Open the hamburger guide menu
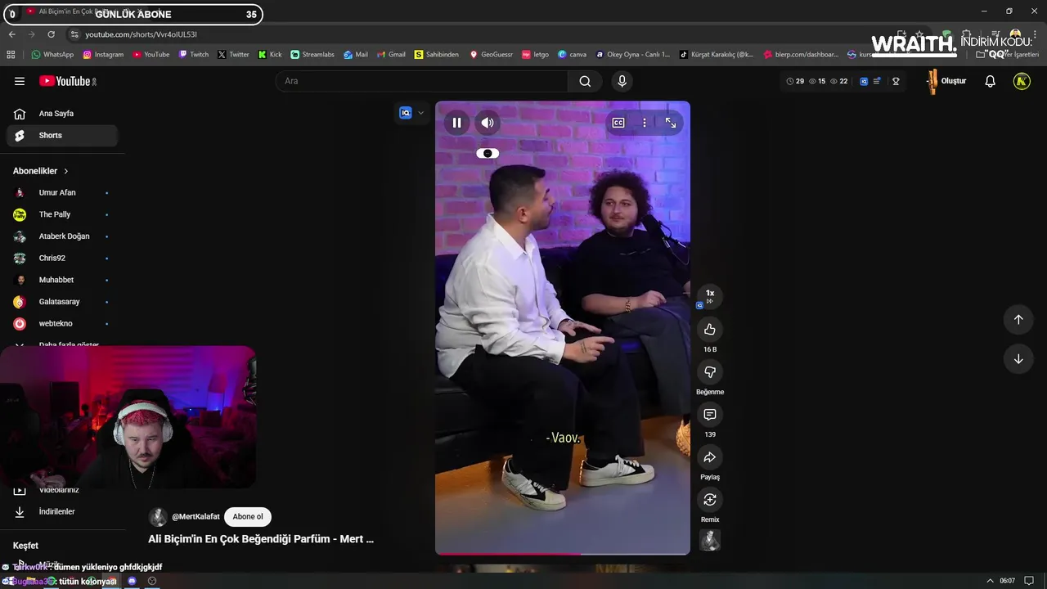This screenshot has width=1047, height=589. pyautogui.click(x=20, y=81)
